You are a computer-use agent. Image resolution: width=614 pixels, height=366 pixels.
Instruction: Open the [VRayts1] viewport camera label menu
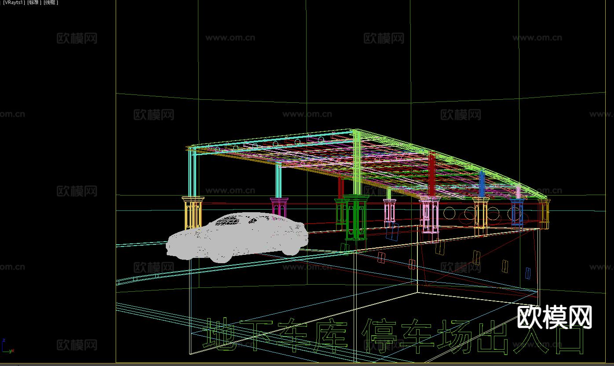[x=13, y=3]
